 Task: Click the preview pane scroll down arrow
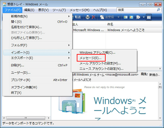point(160,118)
